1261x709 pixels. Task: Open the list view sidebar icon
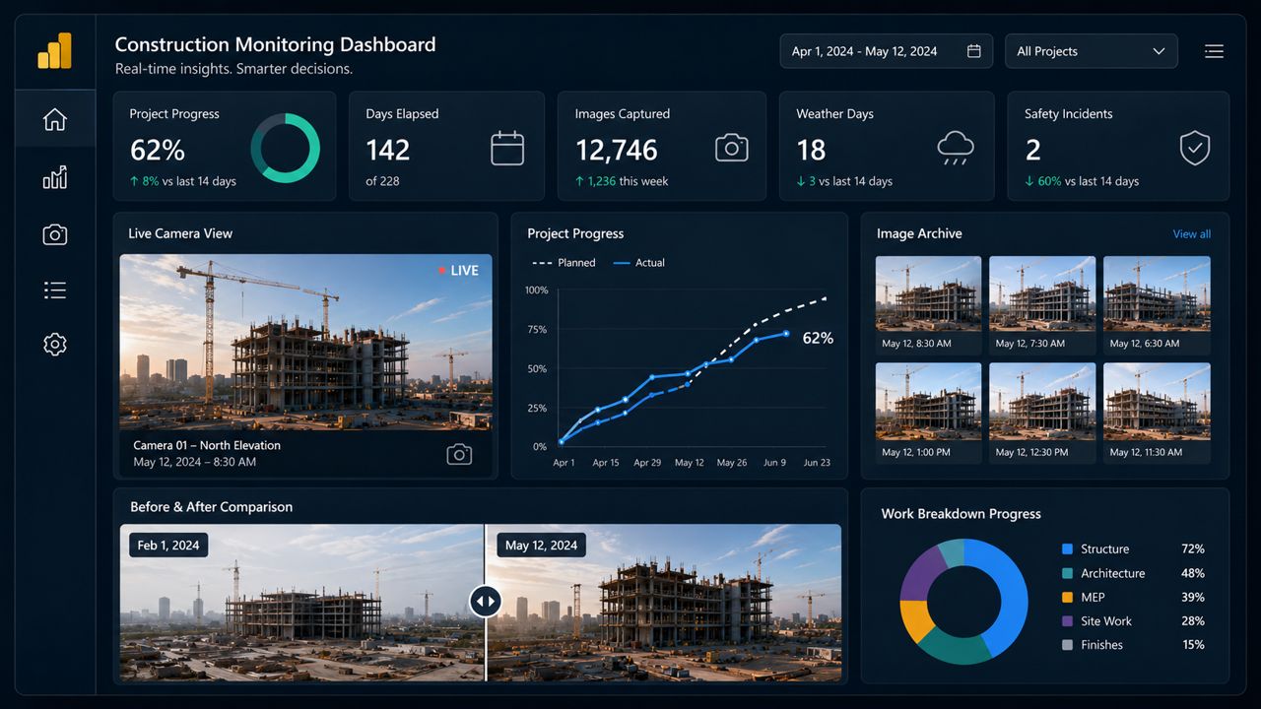point(55,290)
